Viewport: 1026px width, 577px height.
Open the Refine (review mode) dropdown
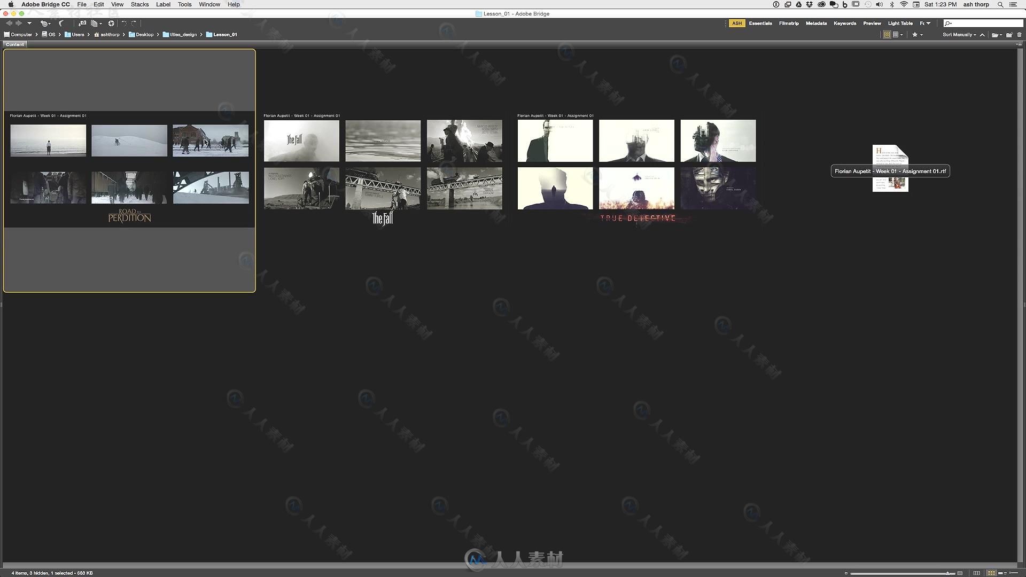coord(97,24)
